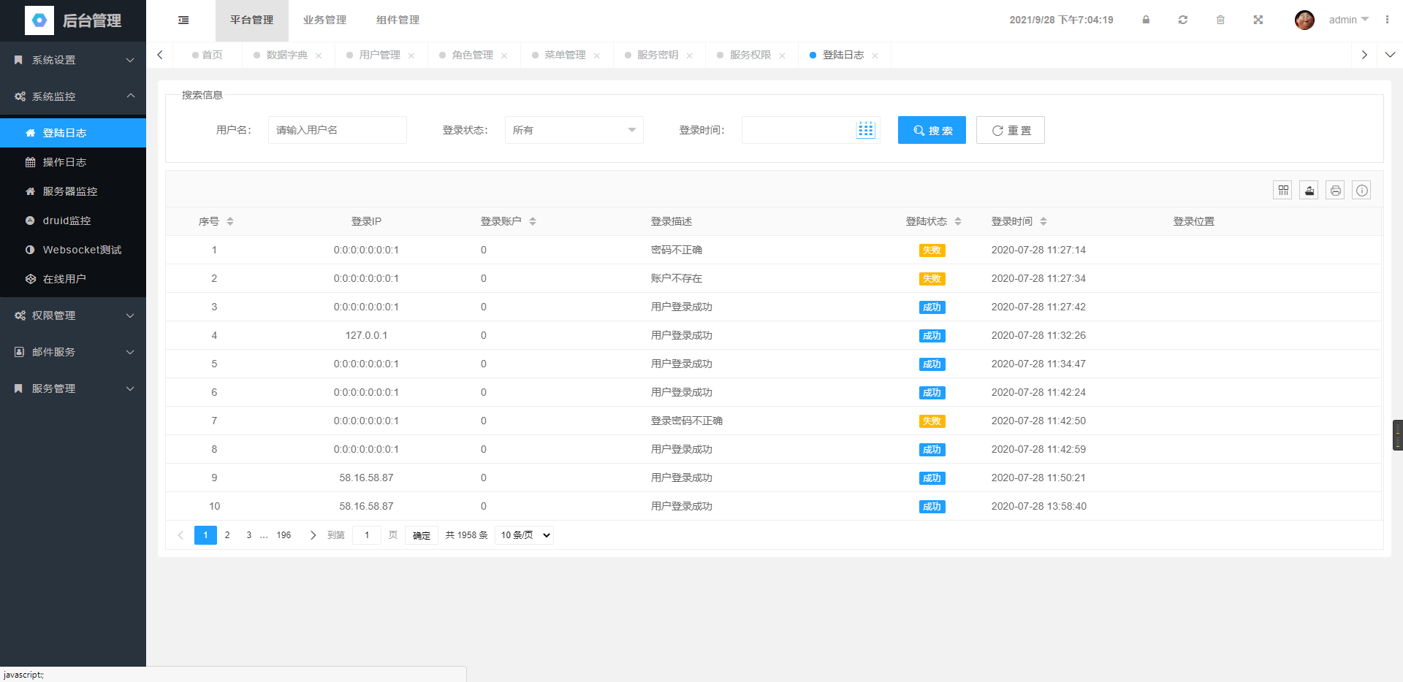Expand the 系统设置 sidebar menu
This screenshot has width=1403, height=682.
coord(73,60)
